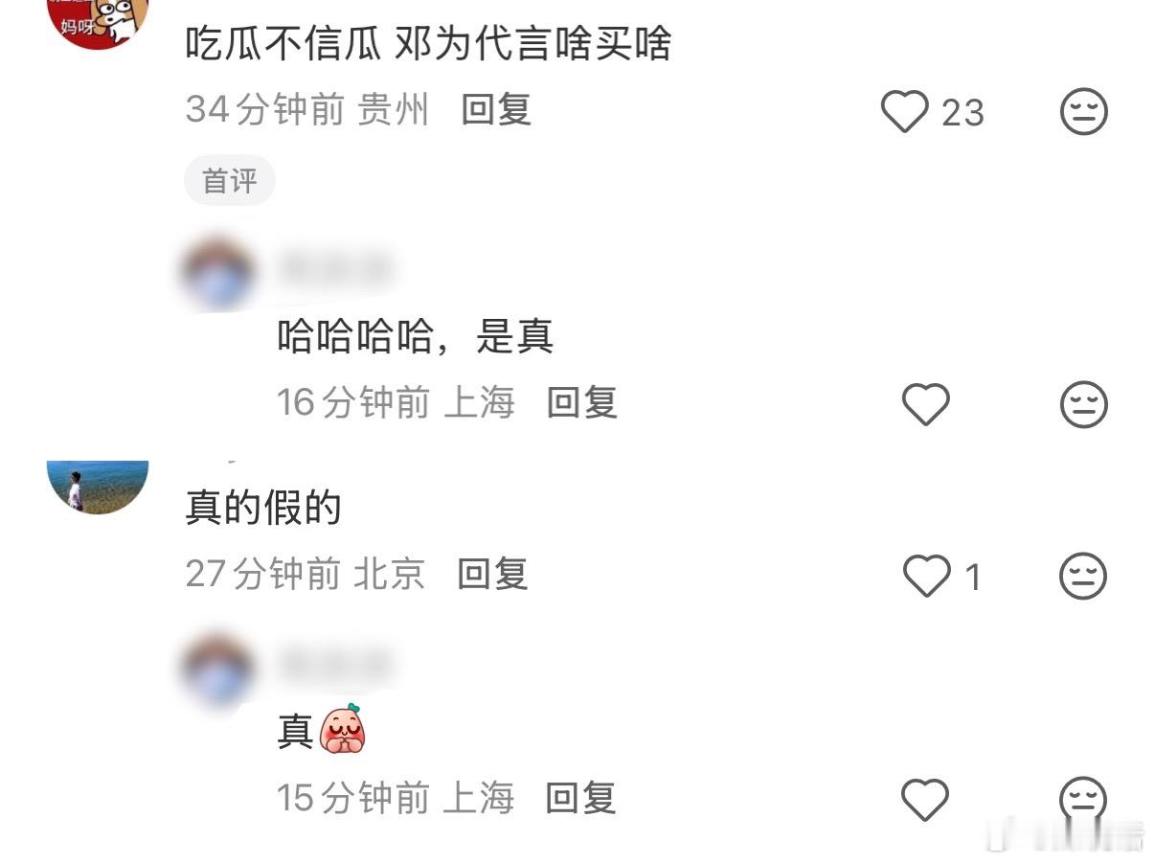Open blurred avatar above 哈哈哈哈,是真
The width and height of the screenshot is (1155, 863).
click(218, 273)
